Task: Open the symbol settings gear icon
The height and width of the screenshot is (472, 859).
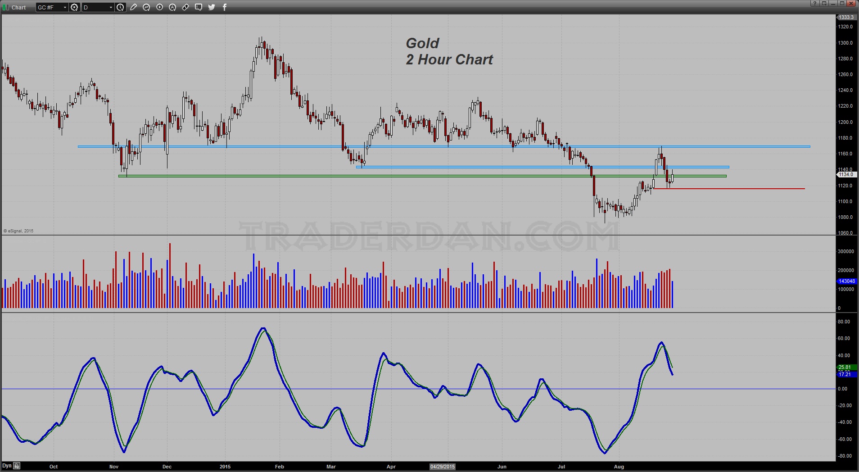Action: 74,7
